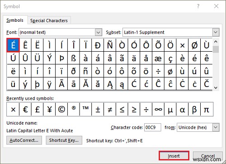Click the Character code input field
This screenshot has height=164, width=226.
click(152, 127)
